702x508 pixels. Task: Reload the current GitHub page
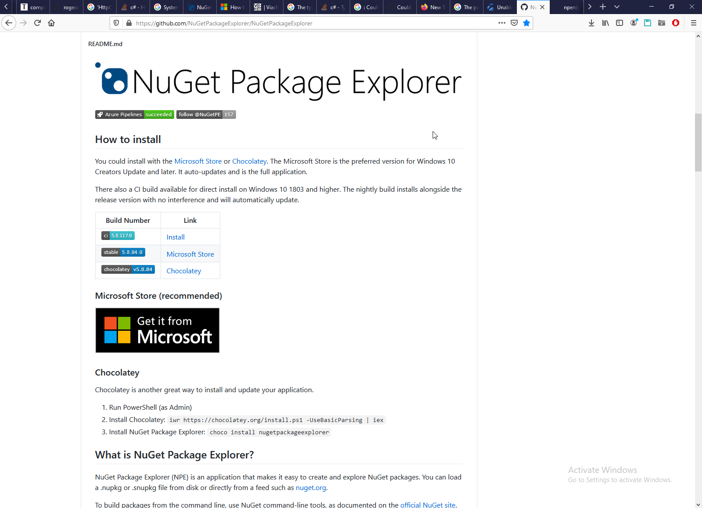(x=37, y=23)
